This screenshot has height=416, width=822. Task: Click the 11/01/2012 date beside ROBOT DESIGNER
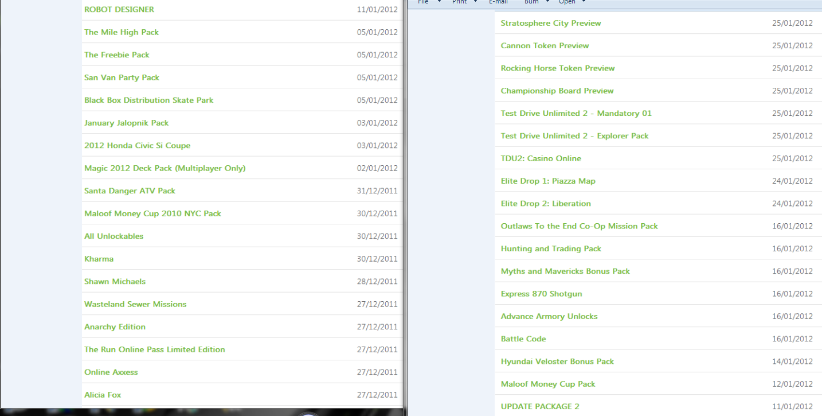377,10
